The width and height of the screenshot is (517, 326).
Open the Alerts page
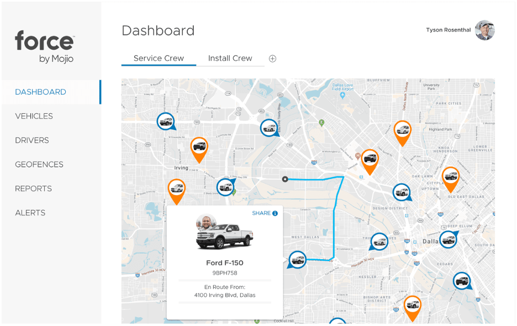point(30,213)
